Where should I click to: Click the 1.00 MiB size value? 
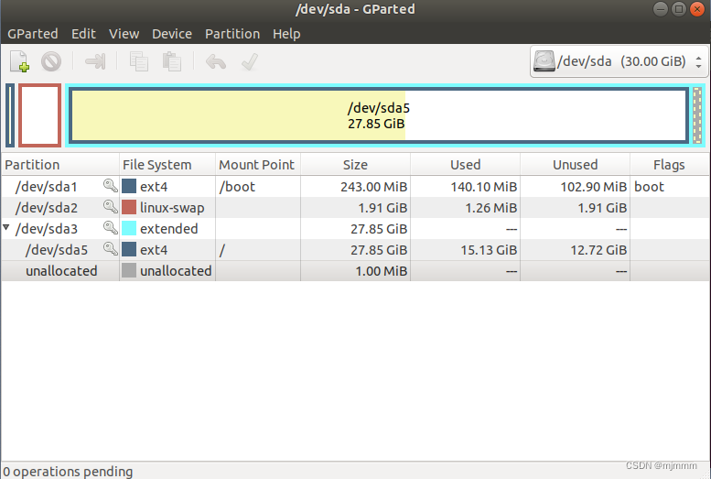point(382,271)
